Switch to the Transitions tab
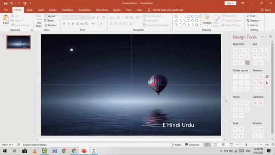The height and width of the screenshot is (155, 275). [67, 10]
